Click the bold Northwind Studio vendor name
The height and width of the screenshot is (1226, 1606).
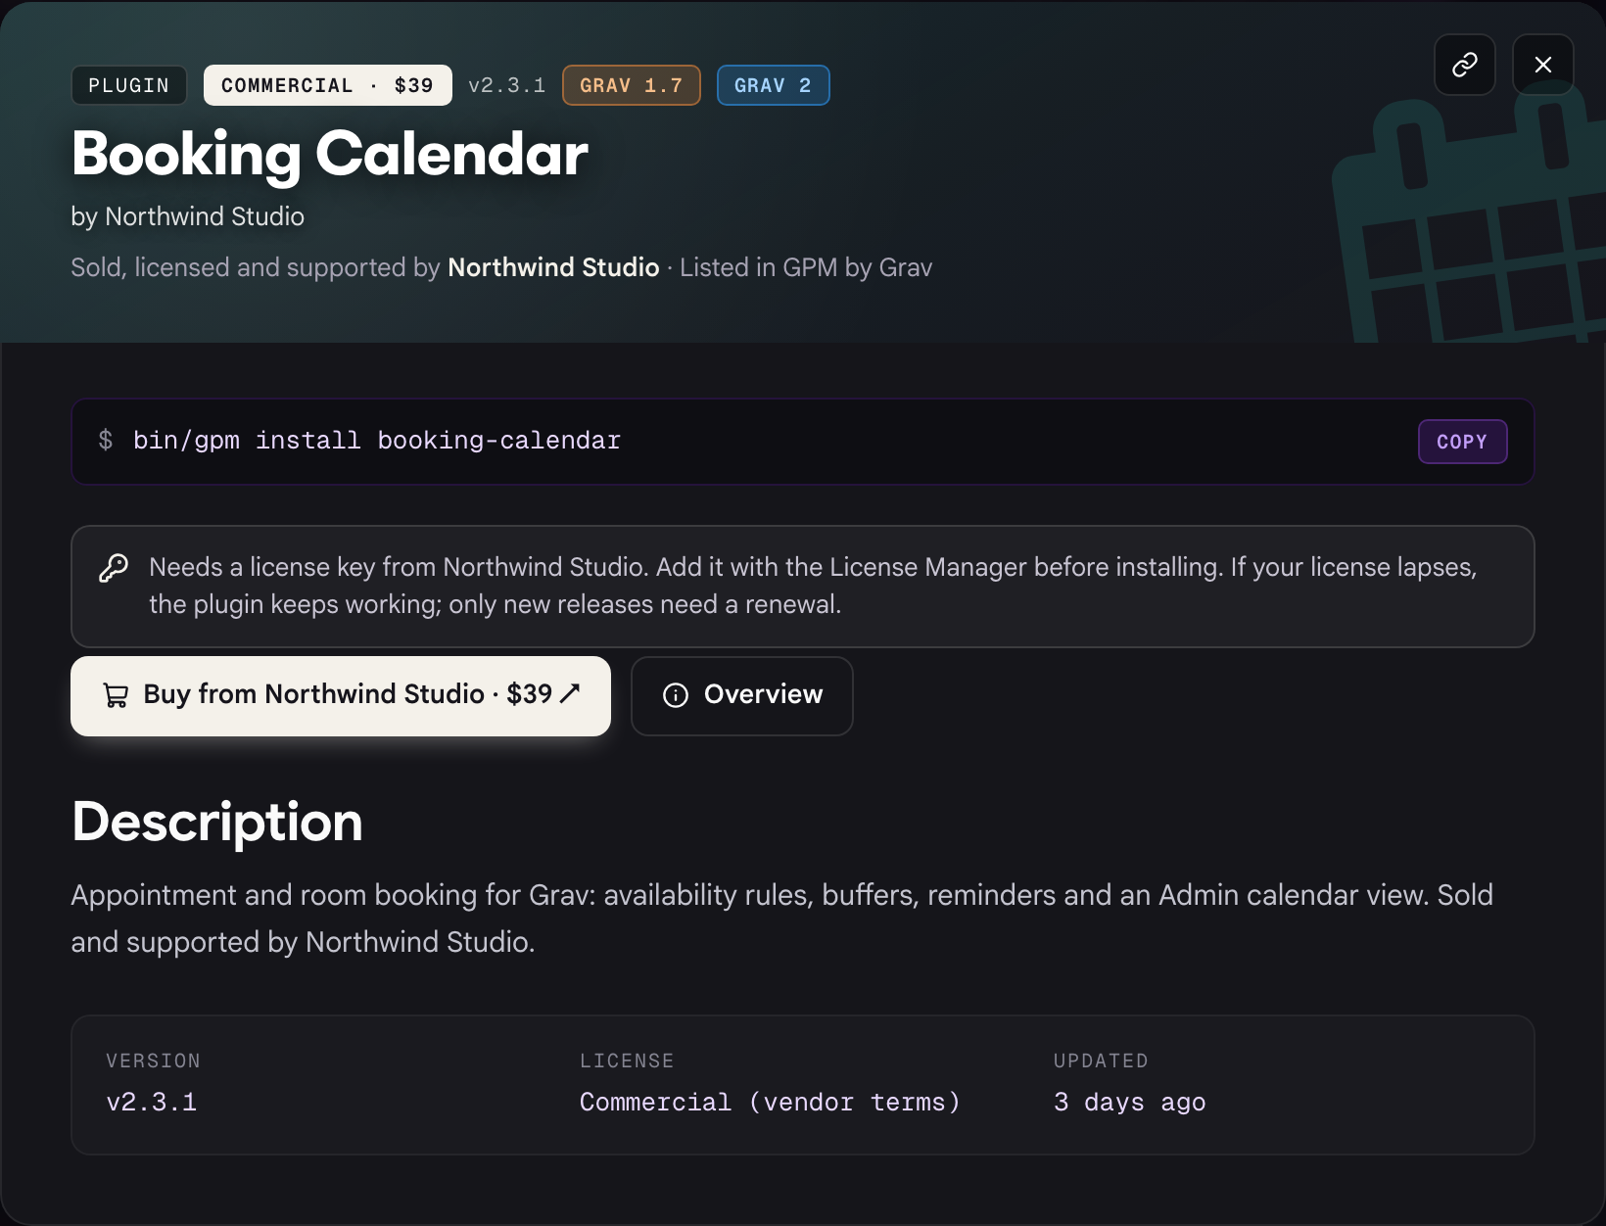click(553, 267)
